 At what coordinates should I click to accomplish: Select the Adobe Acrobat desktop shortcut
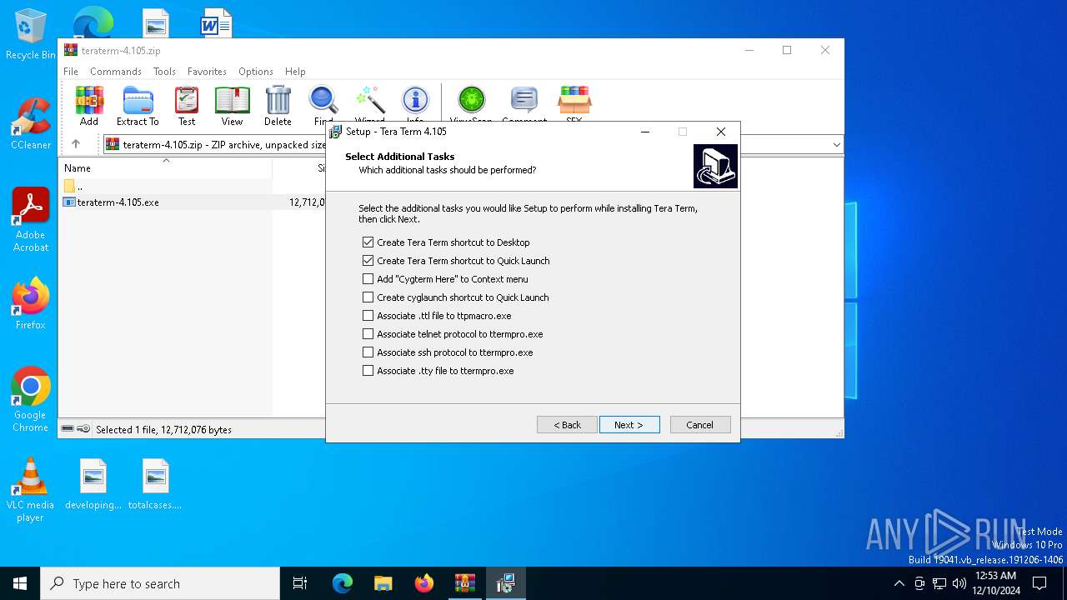click(x=31, y=220)
